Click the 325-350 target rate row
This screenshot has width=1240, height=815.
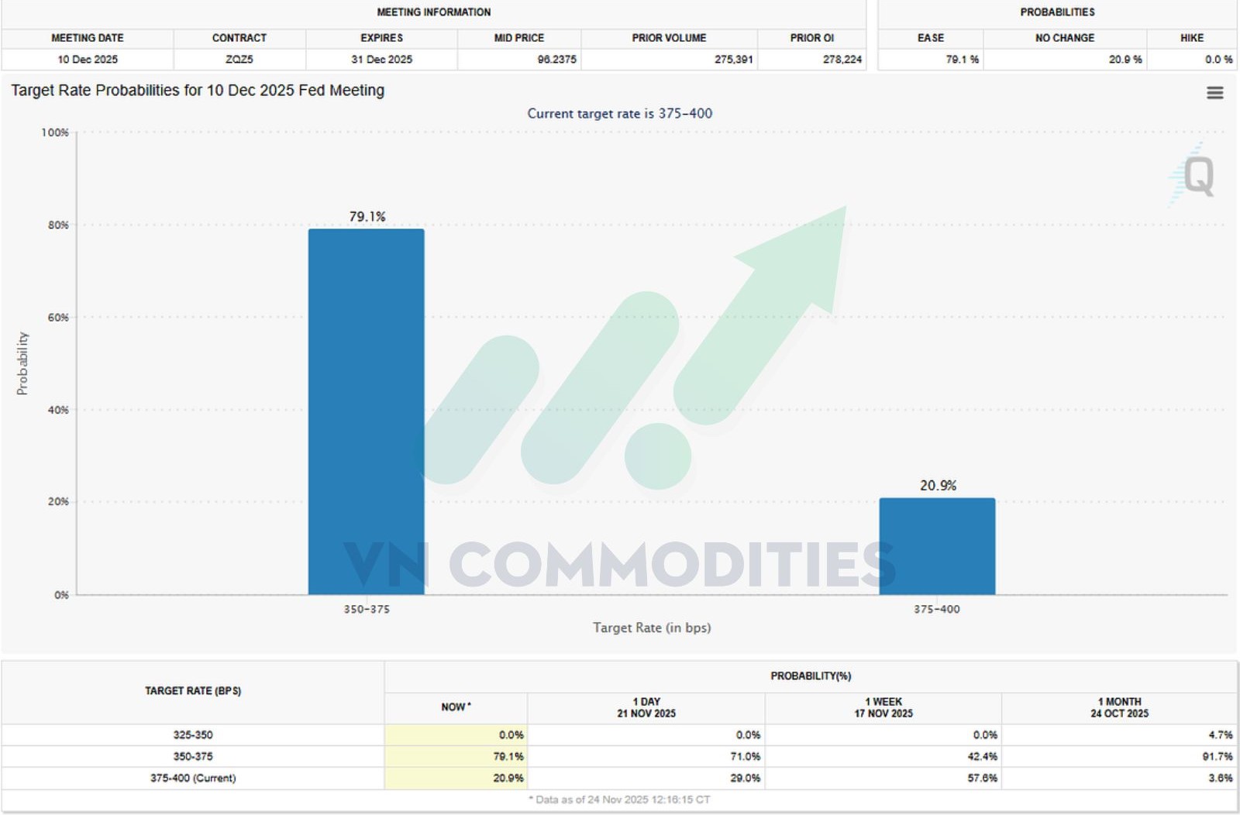[x=193, y=734]
